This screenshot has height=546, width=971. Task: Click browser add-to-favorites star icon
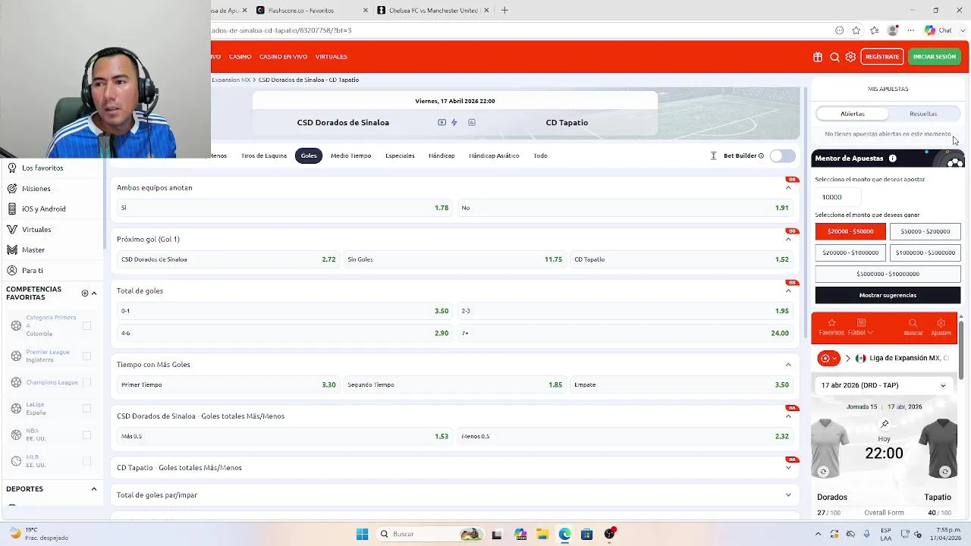[856, 30]
